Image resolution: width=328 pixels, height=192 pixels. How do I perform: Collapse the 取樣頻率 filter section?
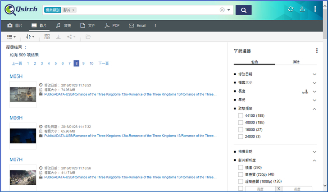[314, 109]
